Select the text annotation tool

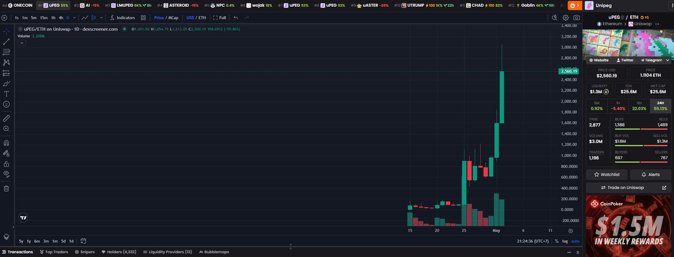[6, 94]
